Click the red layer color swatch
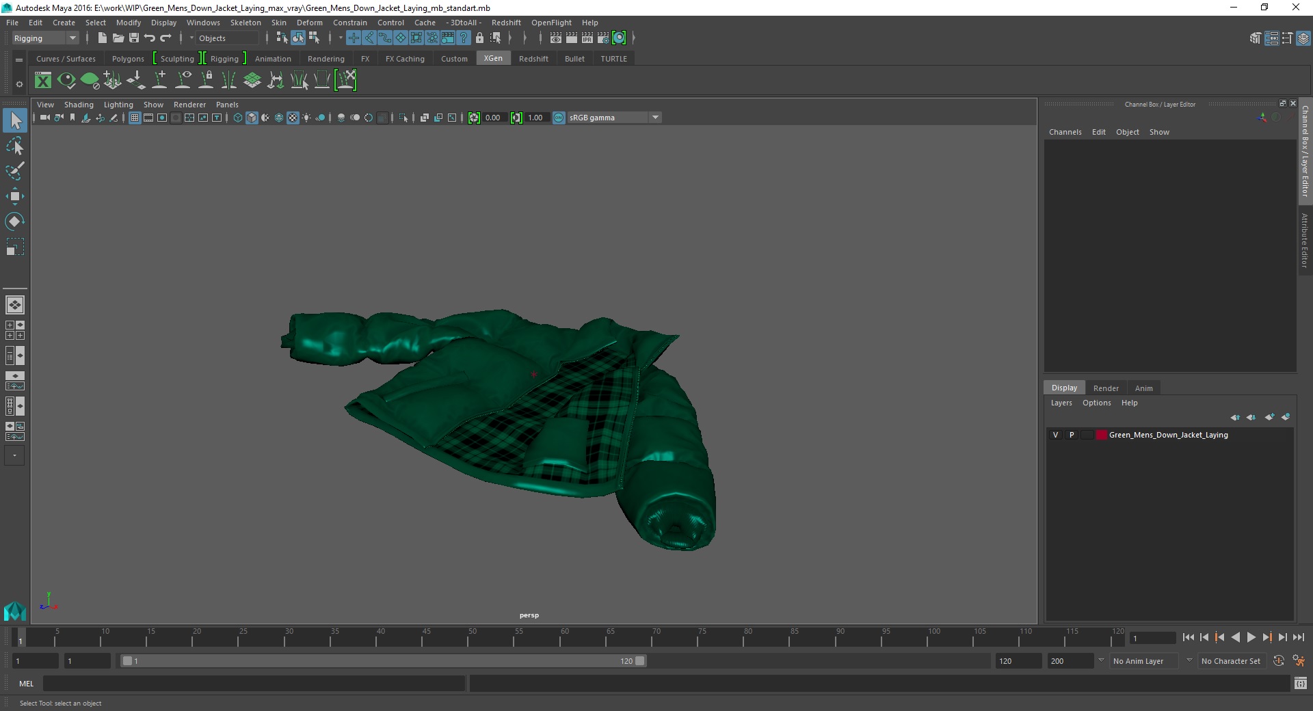 [1101, 435]
